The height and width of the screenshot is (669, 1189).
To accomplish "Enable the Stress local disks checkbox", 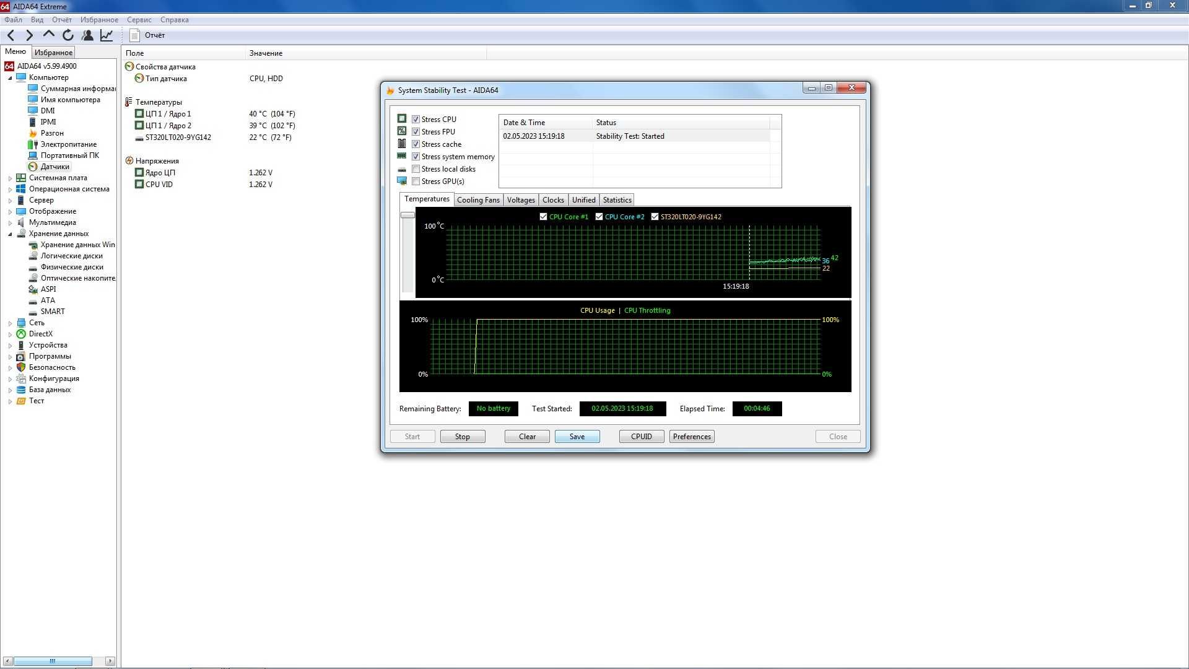I will [x=416, y=169].
